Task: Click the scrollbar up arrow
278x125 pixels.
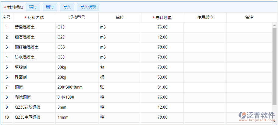Action: coord(275,25)
